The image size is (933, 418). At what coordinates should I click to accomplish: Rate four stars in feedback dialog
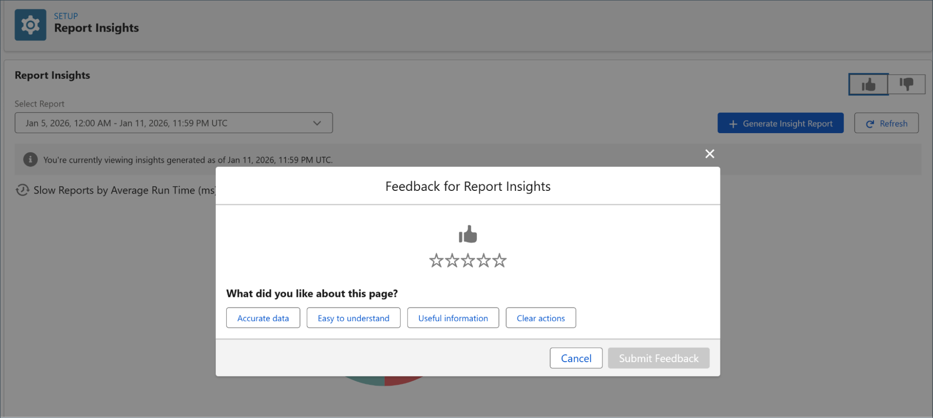click(484, 261)
